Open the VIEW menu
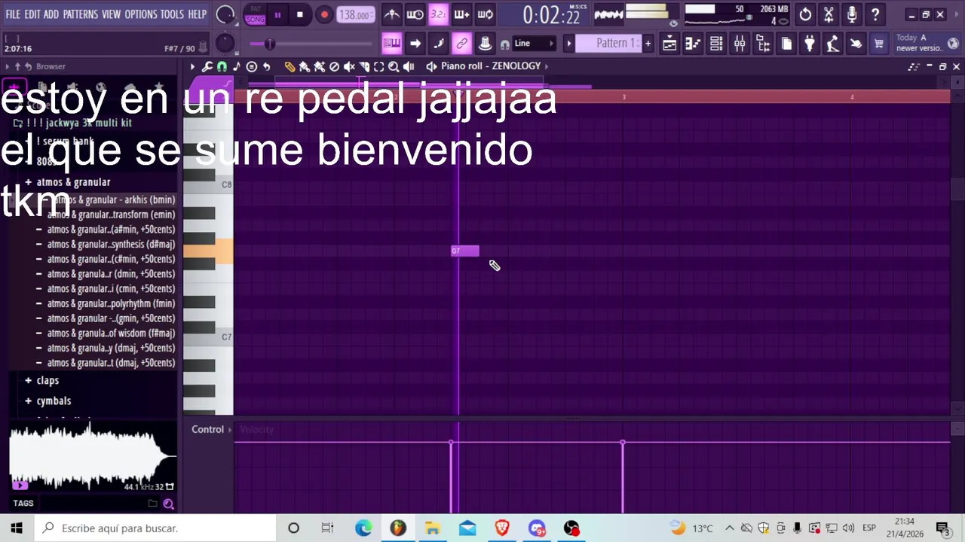Image resolution: width=965 pixels, height=542 pixels. tap(112, 14)
